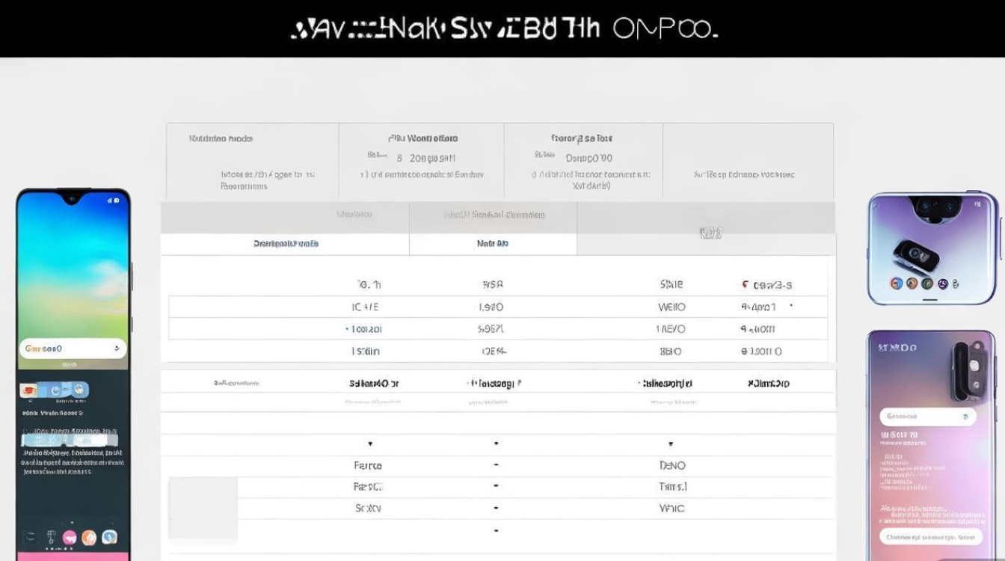Tap the small gray emblem above the right table column
This screenshot has width=1005, height=561.
pyautogui.click(x=711, y=231)
